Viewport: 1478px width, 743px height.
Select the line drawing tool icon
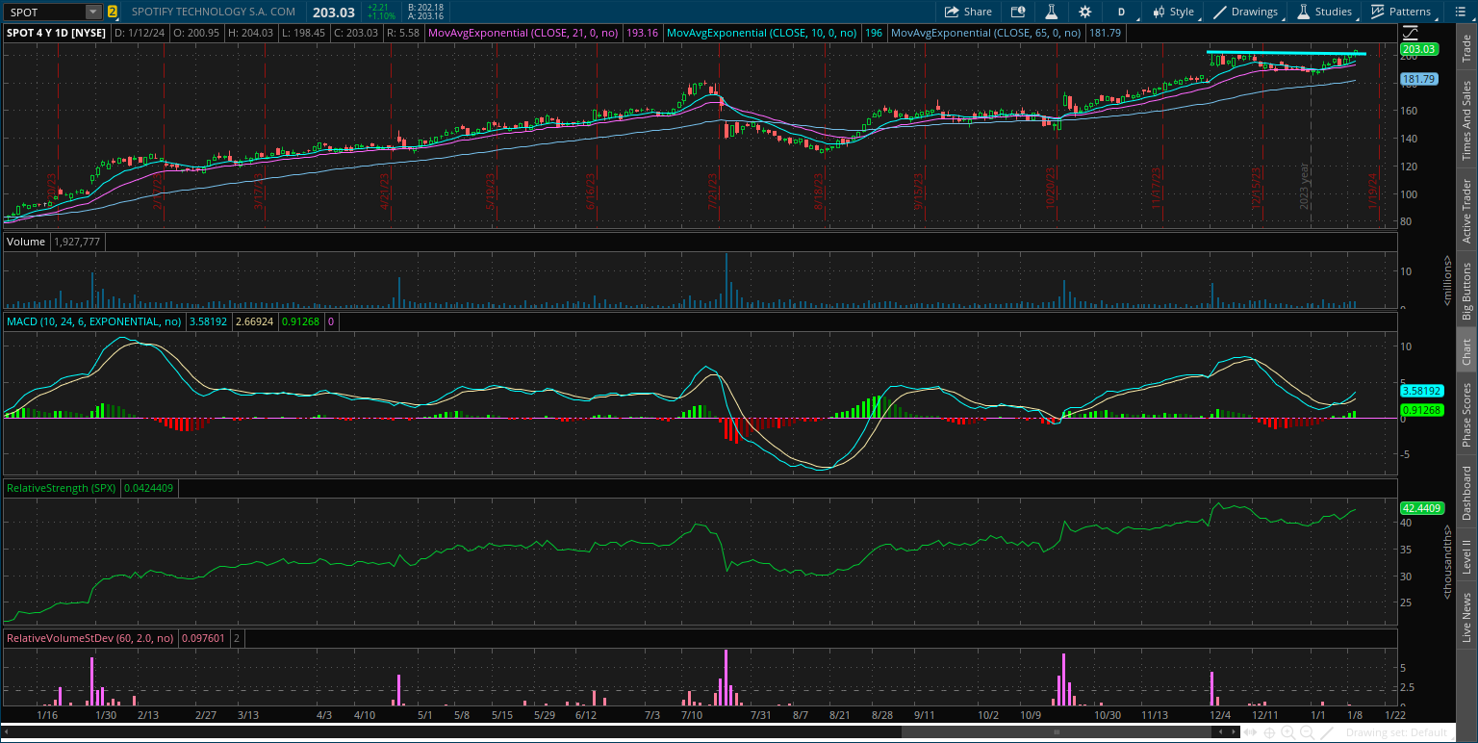[1328, 732]
